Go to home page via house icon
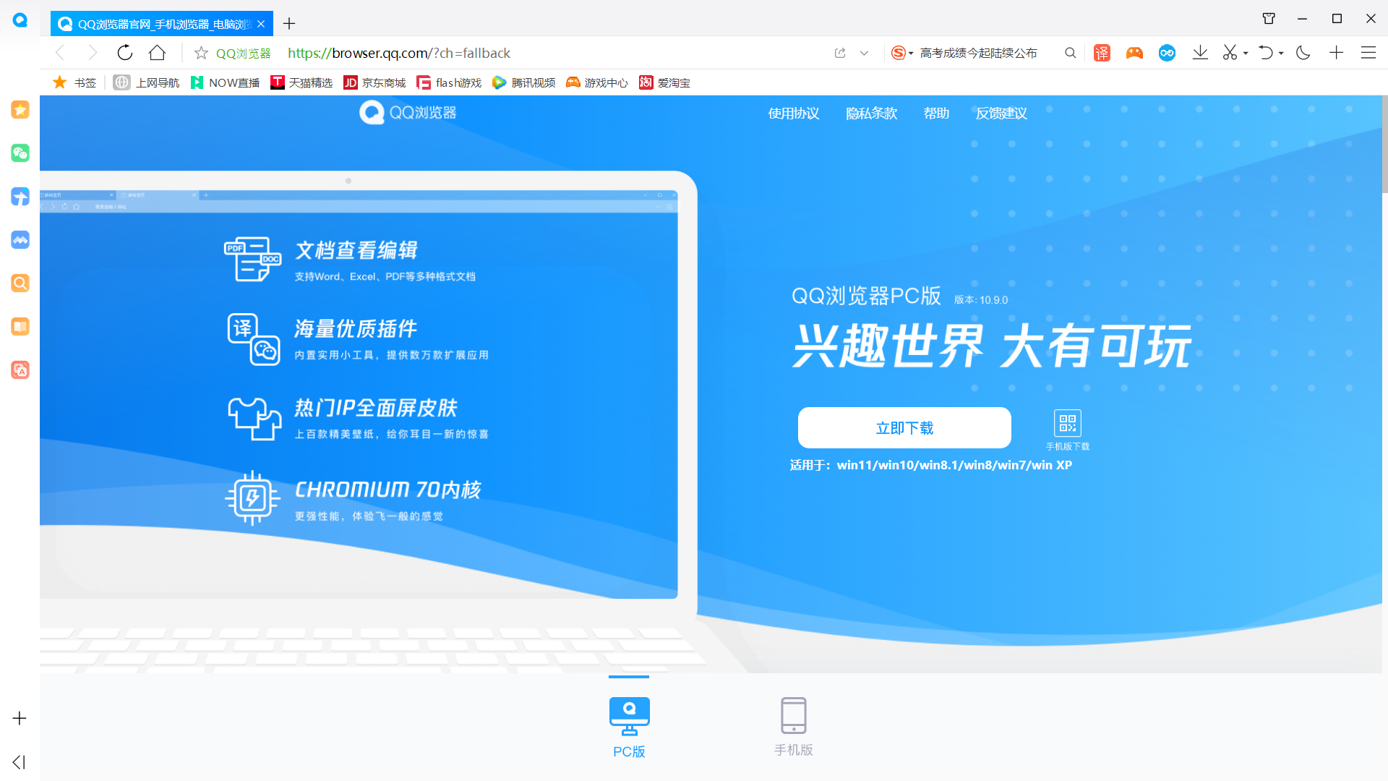 click(x=157, y=53)
